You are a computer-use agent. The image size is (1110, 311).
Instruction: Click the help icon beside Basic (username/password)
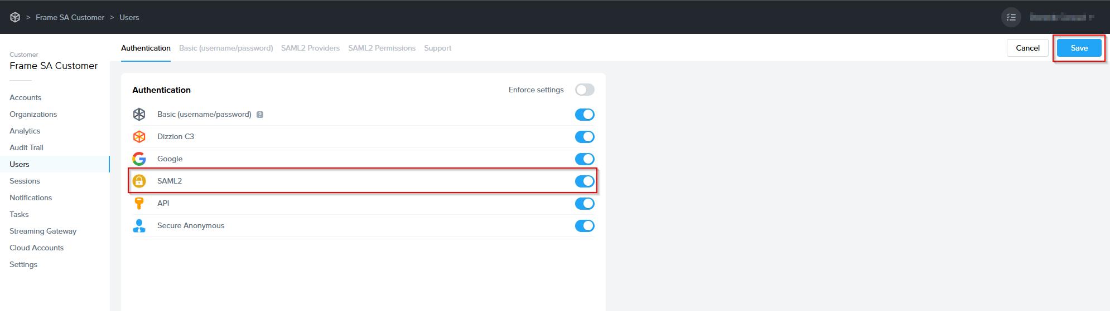[x=260, y=115]
